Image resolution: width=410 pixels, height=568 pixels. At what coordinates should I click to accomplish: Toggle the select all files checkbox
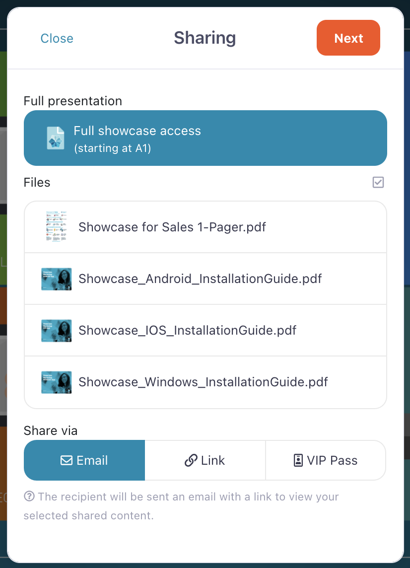tap(378, 183)
